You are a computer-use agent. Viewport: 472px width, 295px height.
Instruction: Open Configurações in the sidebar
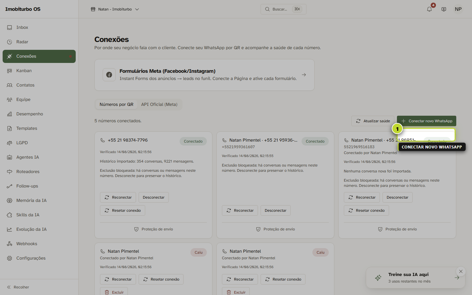[39, 258]
